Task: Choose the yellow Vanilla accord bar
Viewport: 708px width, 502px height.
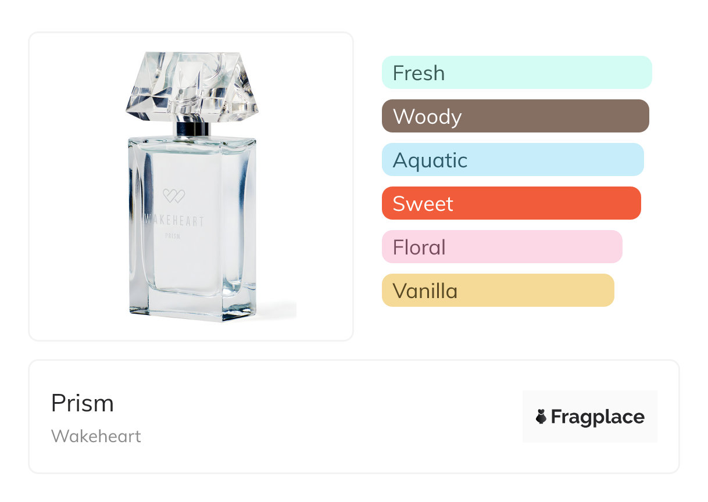Action: tap(498, 291)
